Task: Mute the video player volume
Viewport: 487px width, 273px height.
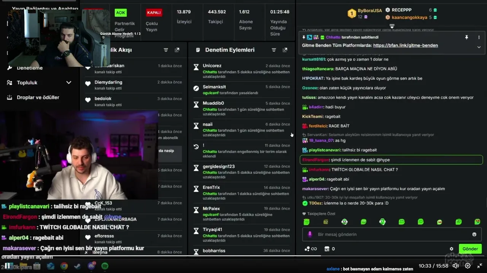Action: click(455, 266)
